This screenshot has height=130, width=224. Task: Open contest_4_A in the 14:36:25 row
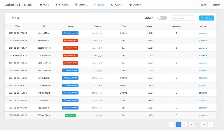[x=97, y=85]
